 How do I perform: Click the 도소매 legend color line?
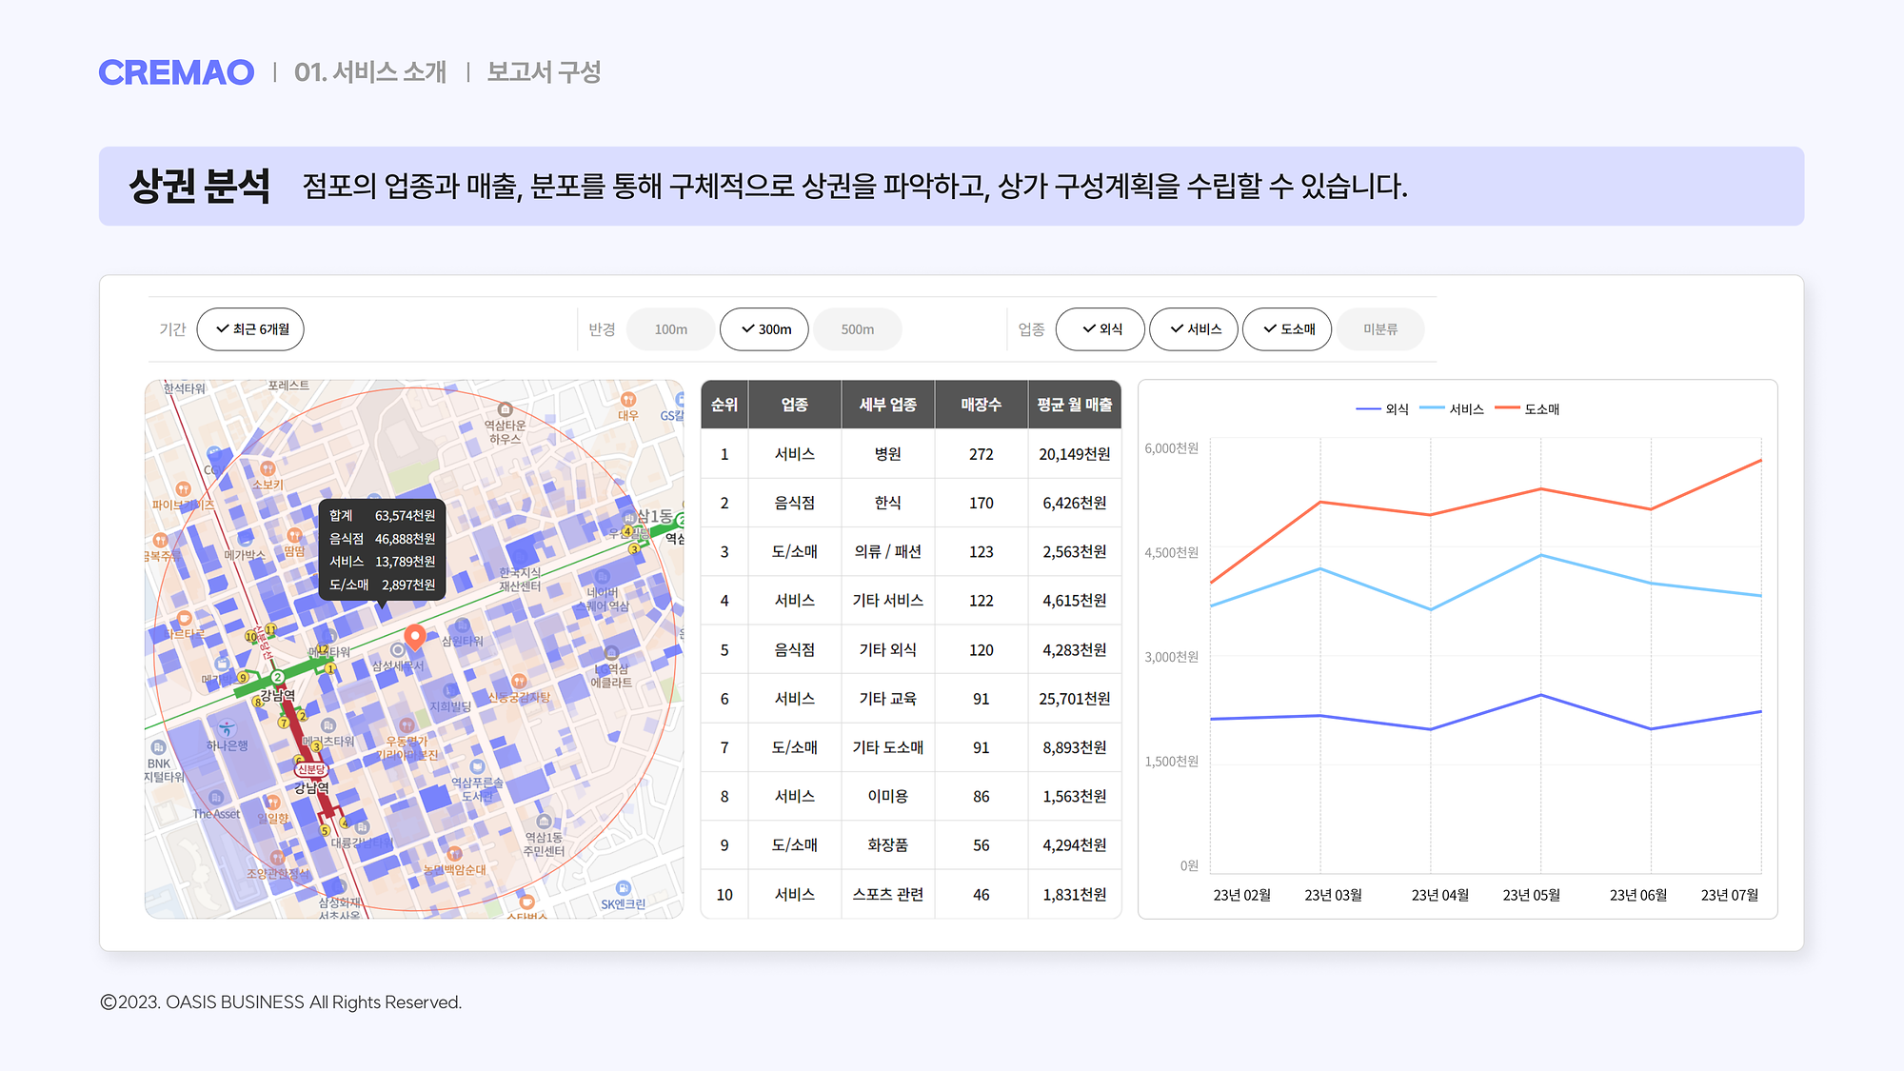pyautogui.click(x=1507, y=408)
